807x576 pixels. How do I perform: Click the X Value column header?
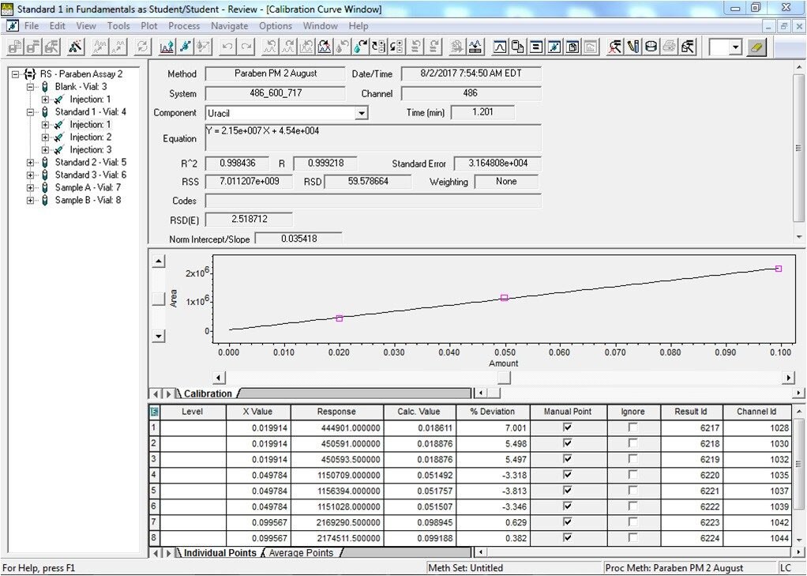tap(258, 412)
